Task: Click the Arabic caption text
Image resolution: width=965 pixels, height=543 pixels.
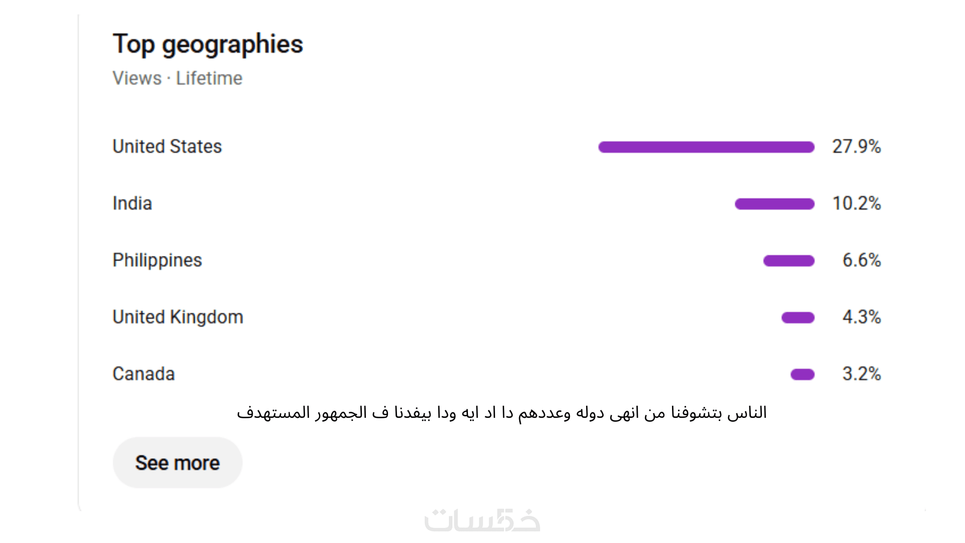Action: point(501,413)
